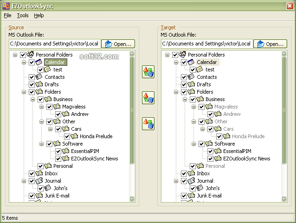Image resolution: width=296 pixels, height=223 pixels.
Task: Select Target Folders label
Action: coord(205,92)
